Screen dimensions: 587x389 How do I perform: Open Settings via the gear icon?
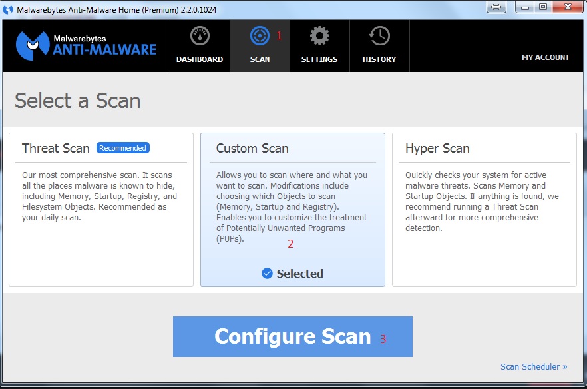[319, 37]
